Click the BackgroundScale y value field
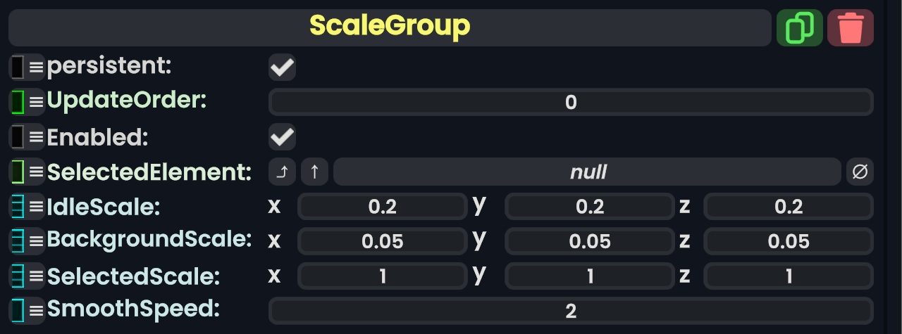 pos(589,241)
